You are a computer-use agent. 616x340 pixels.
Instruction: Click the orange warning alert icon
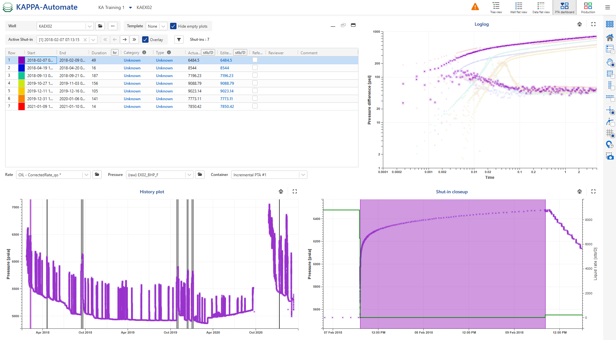(x=476, y=6)
